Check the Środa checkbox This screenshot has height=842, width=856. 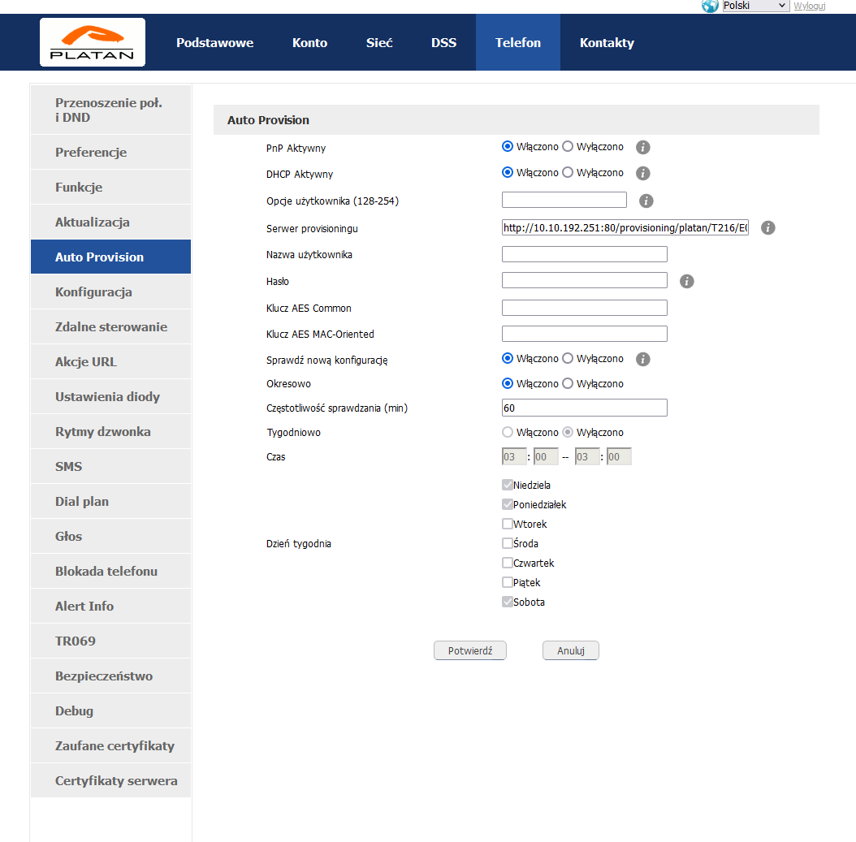507,543
